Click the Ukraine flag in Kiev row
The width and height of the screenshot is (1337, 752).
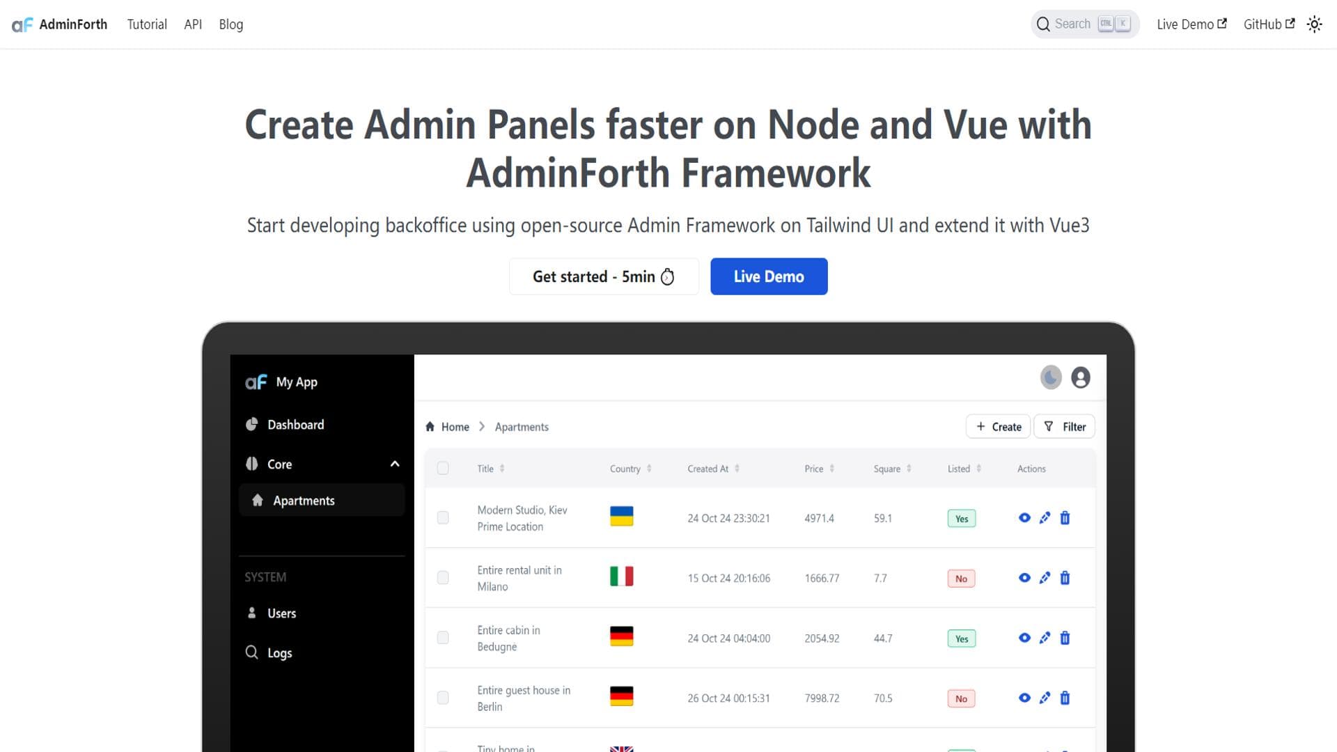[621, 516]
